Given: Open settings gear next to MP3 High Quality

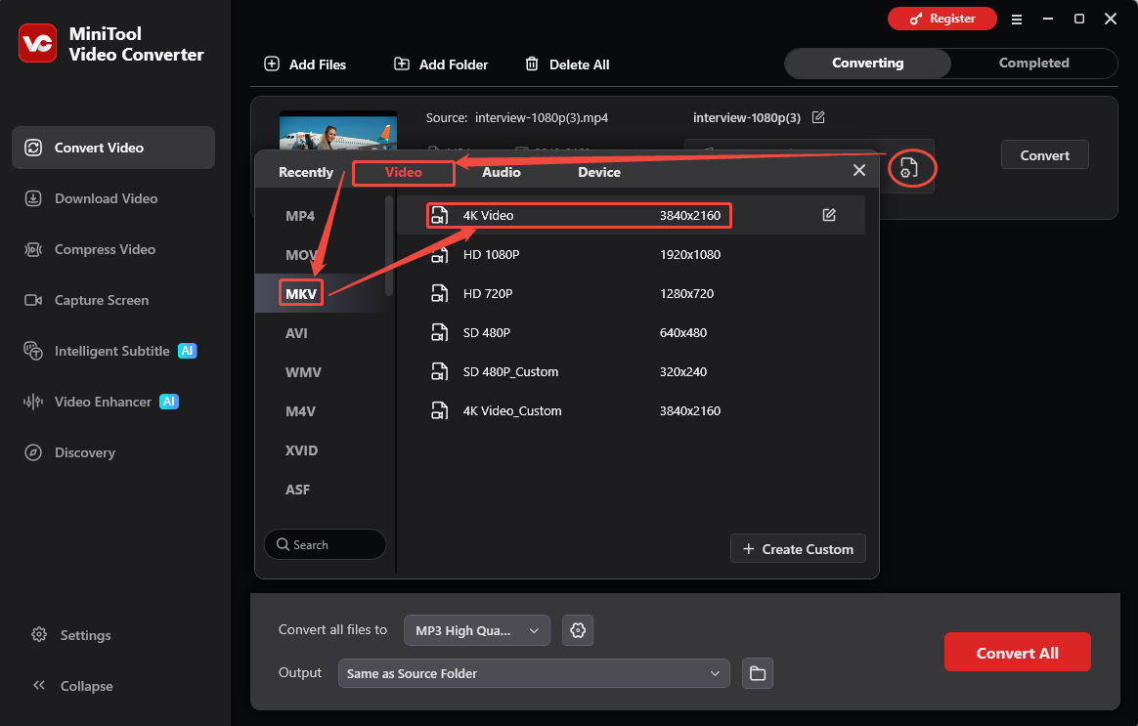Looking at the screenshot, I should pos(578,631).
